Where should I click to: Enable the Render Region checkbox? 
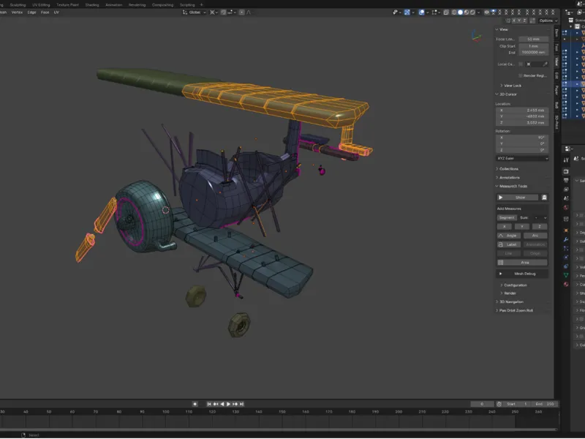point(521,76)
